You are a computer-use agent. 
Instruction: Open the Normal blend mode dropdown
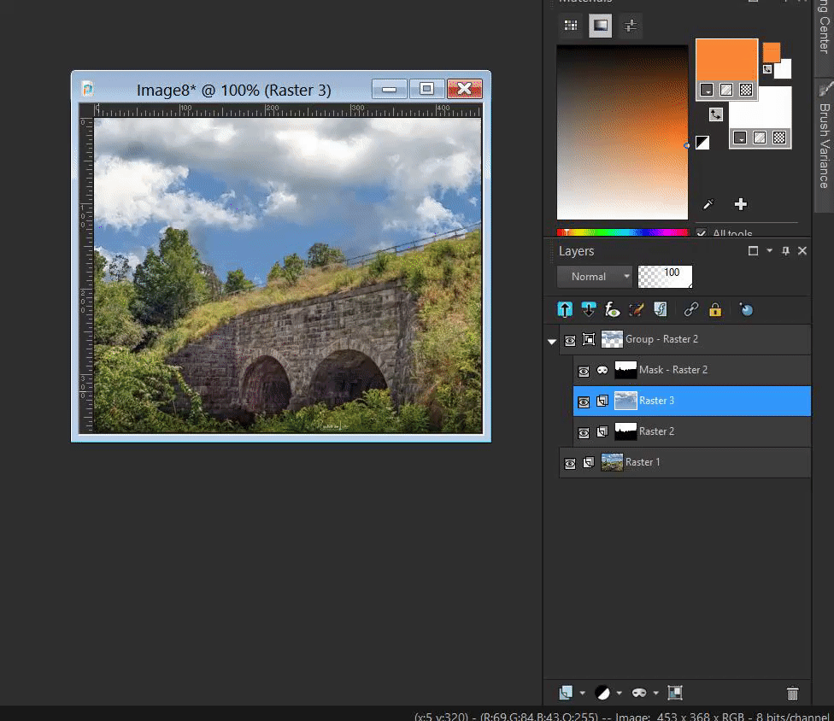tap(595, 277)
